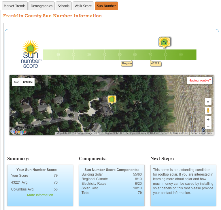Click the Total 79 row
Image resolution: width=221 pixels, height=210 pixels.
tap(112, 193)
